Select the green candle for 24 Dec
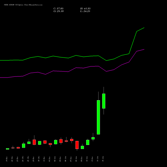This screenshot has width=167, height=167. pos(24,146)
